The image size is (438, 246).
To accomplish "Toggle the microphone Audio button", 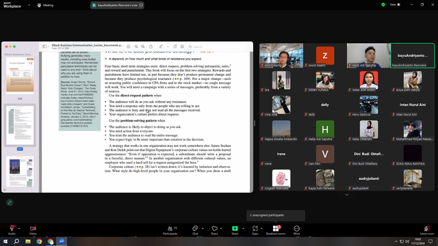I will coord(12,230).
